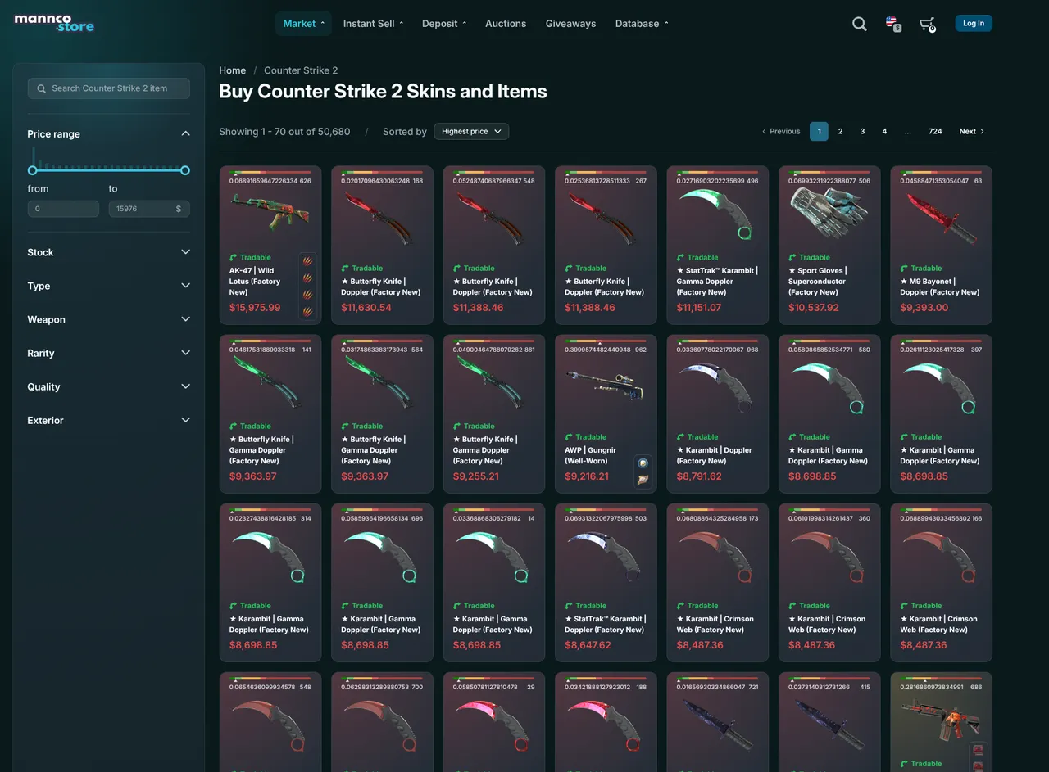Click the Tradable icon on the $8,647.62 StatTrak Karambit

point(570,606)
